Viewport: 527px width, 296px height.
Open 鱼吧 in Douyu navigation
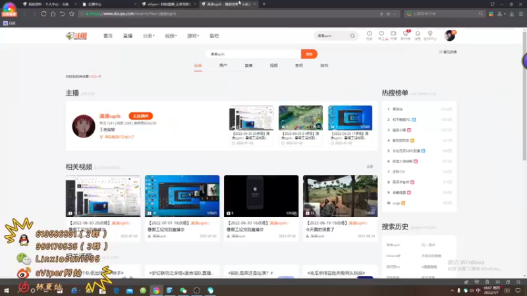pyautogui.click(x=214, y=36)
